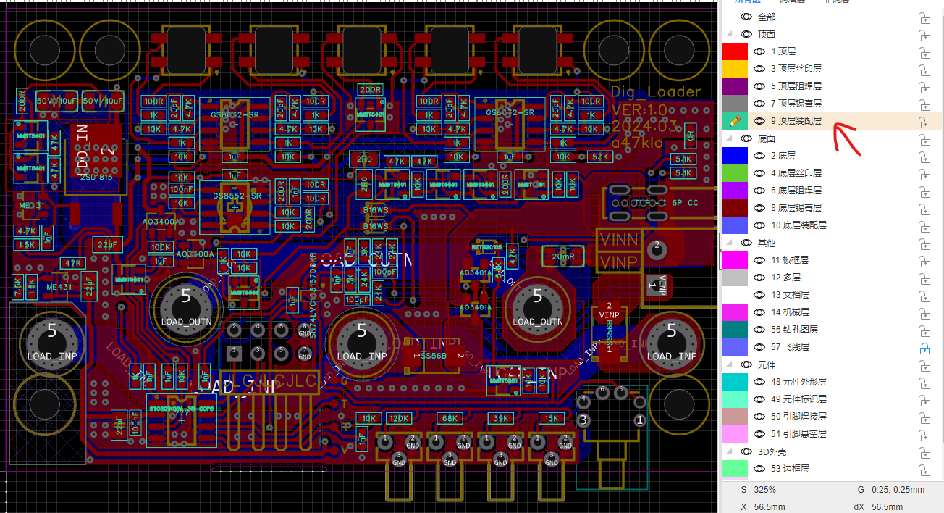944x513 pixels.
Task: Unlock the blue padlock on 57 飞线层
Action: (x=924, y=348)
